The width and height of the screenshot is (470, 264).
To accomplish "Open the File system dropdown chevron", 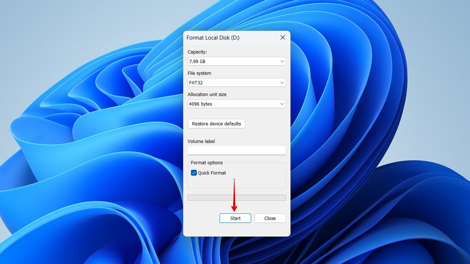I will (x=282, y=83).
